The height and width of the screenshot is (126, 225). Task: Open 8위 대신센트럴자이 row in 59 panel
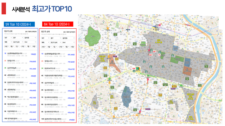tap(20, 105)
